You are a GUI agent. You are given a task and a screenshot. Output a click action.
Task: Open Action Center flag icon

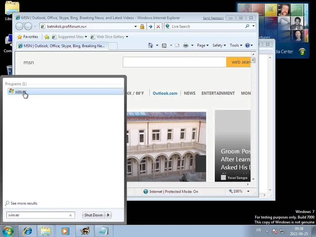tap(274, 231)
